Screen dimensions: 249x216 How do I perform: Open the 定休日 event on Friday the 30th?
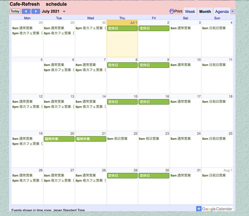[x=154, y=176]
